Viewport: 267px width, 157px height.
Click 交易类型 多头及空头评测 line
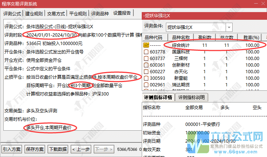(31, 111)
